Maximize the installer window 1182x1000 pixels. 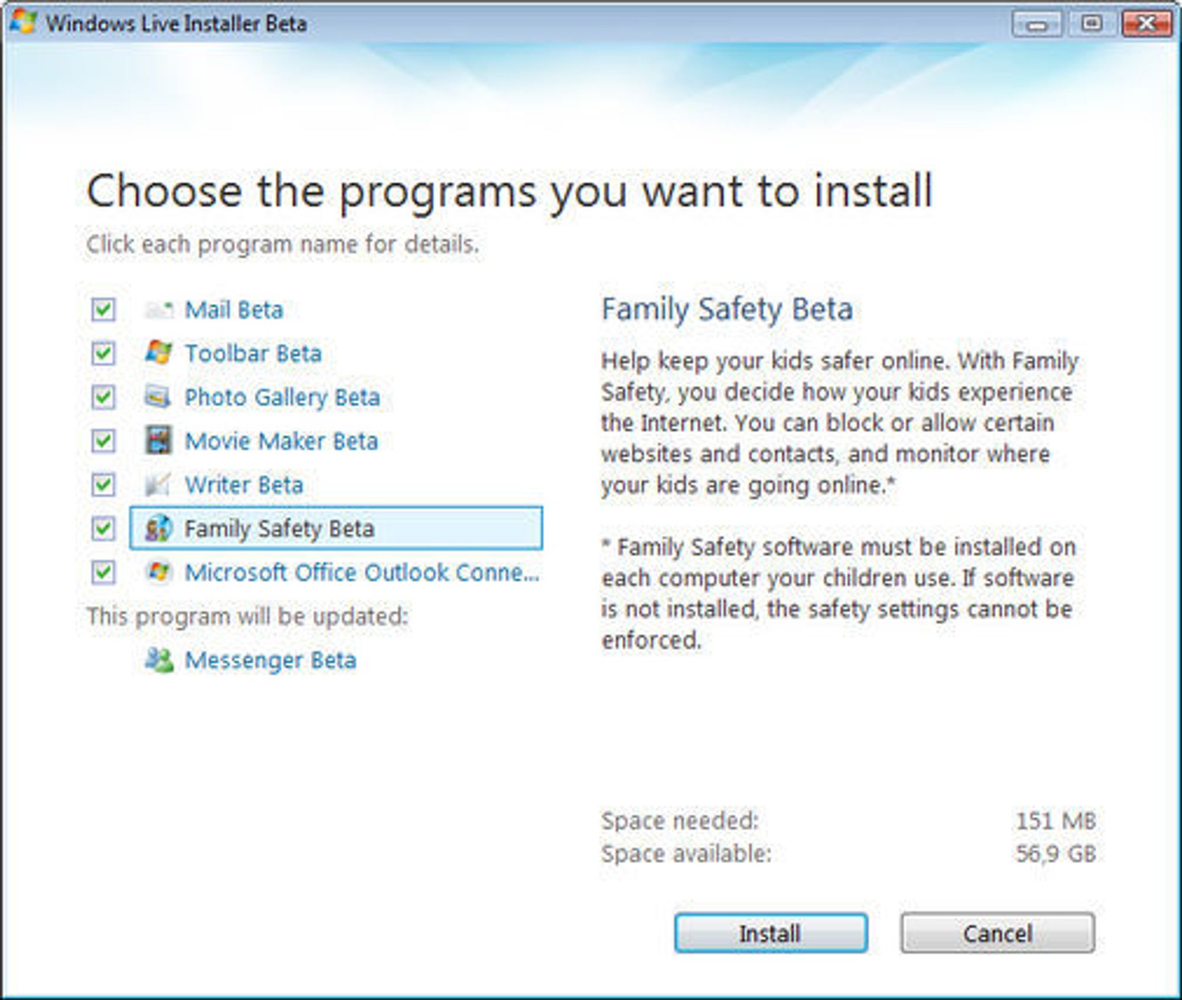coord(1092,24)
